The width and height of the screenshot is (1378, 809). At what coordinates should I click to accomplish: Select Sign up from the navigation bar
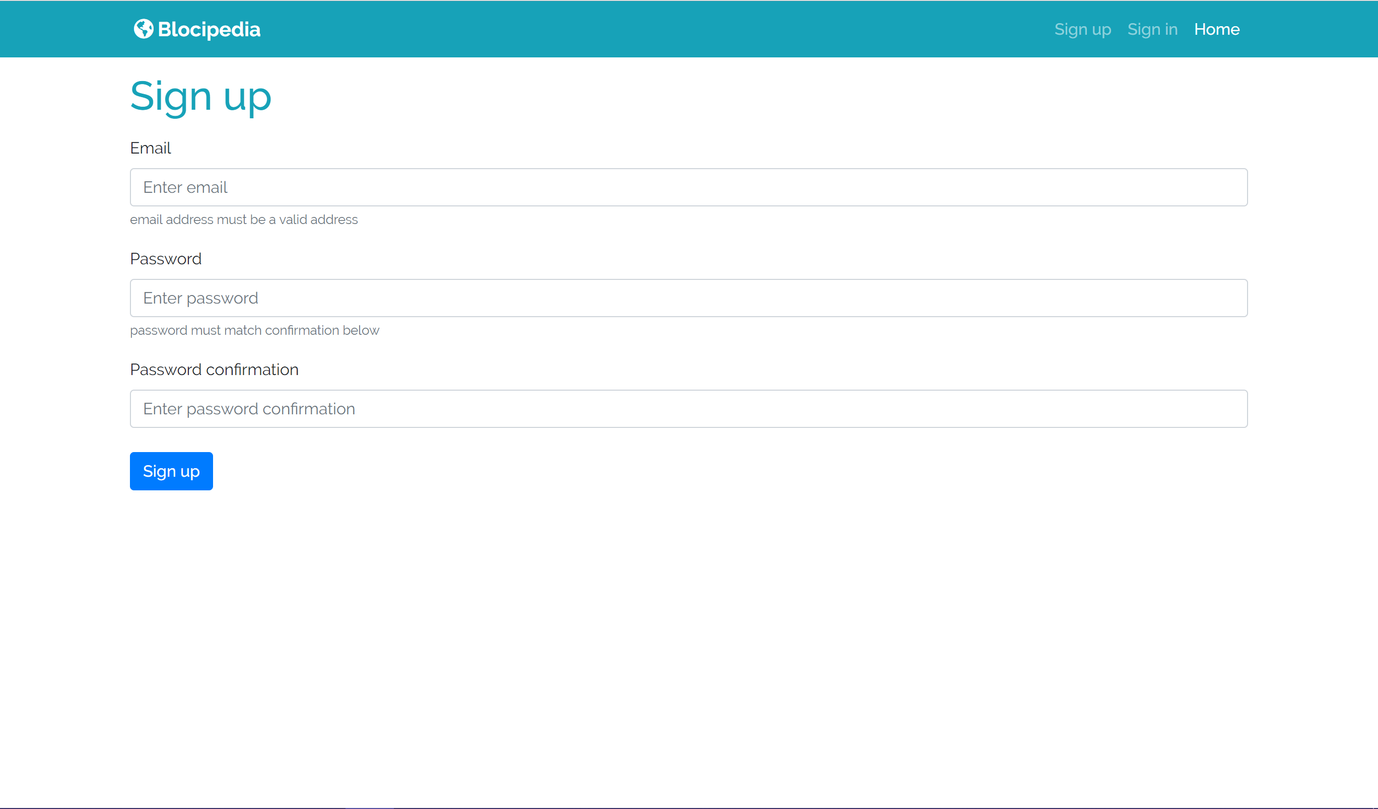1083,29
